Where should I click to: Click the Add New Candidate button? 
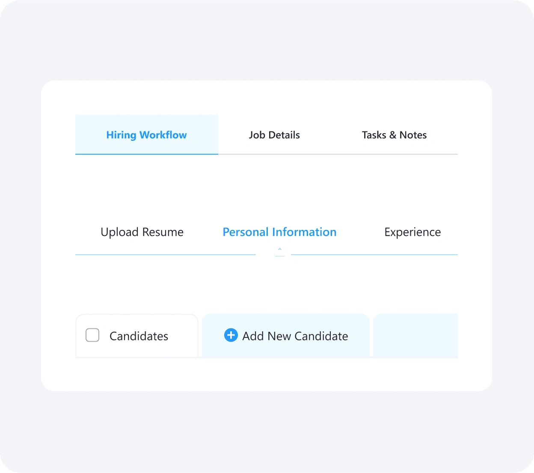click(x=286, y=336)
